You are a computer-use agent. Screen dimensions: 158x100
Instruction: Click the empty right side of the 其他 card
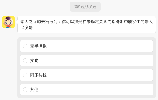pos(121,90)
